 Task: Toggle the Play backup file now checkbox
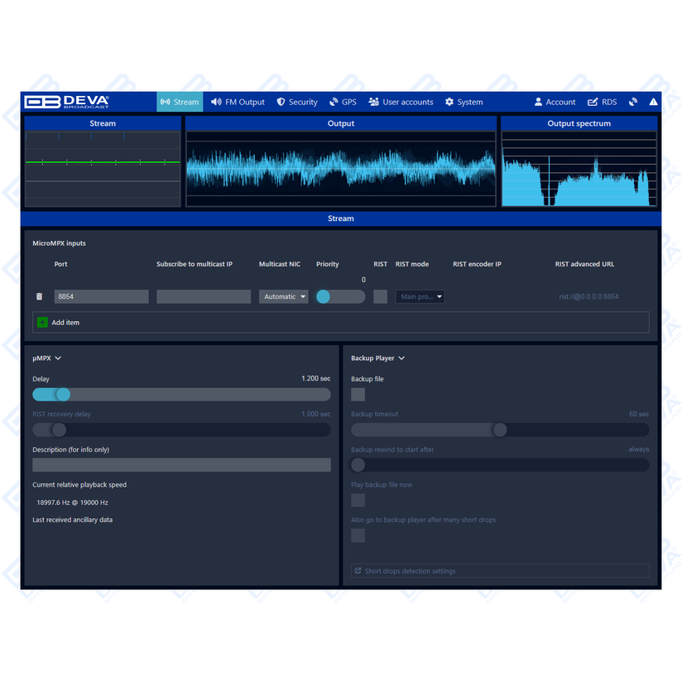[x=358, y=500]
